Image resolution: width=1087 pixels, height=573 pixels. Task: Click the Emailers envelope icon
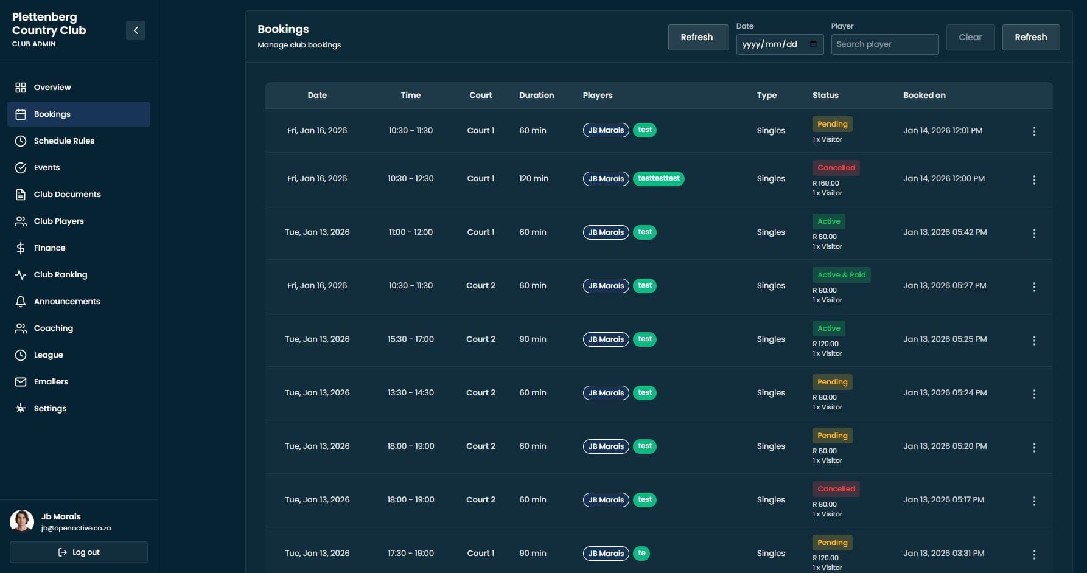click(x=21, y=382)
